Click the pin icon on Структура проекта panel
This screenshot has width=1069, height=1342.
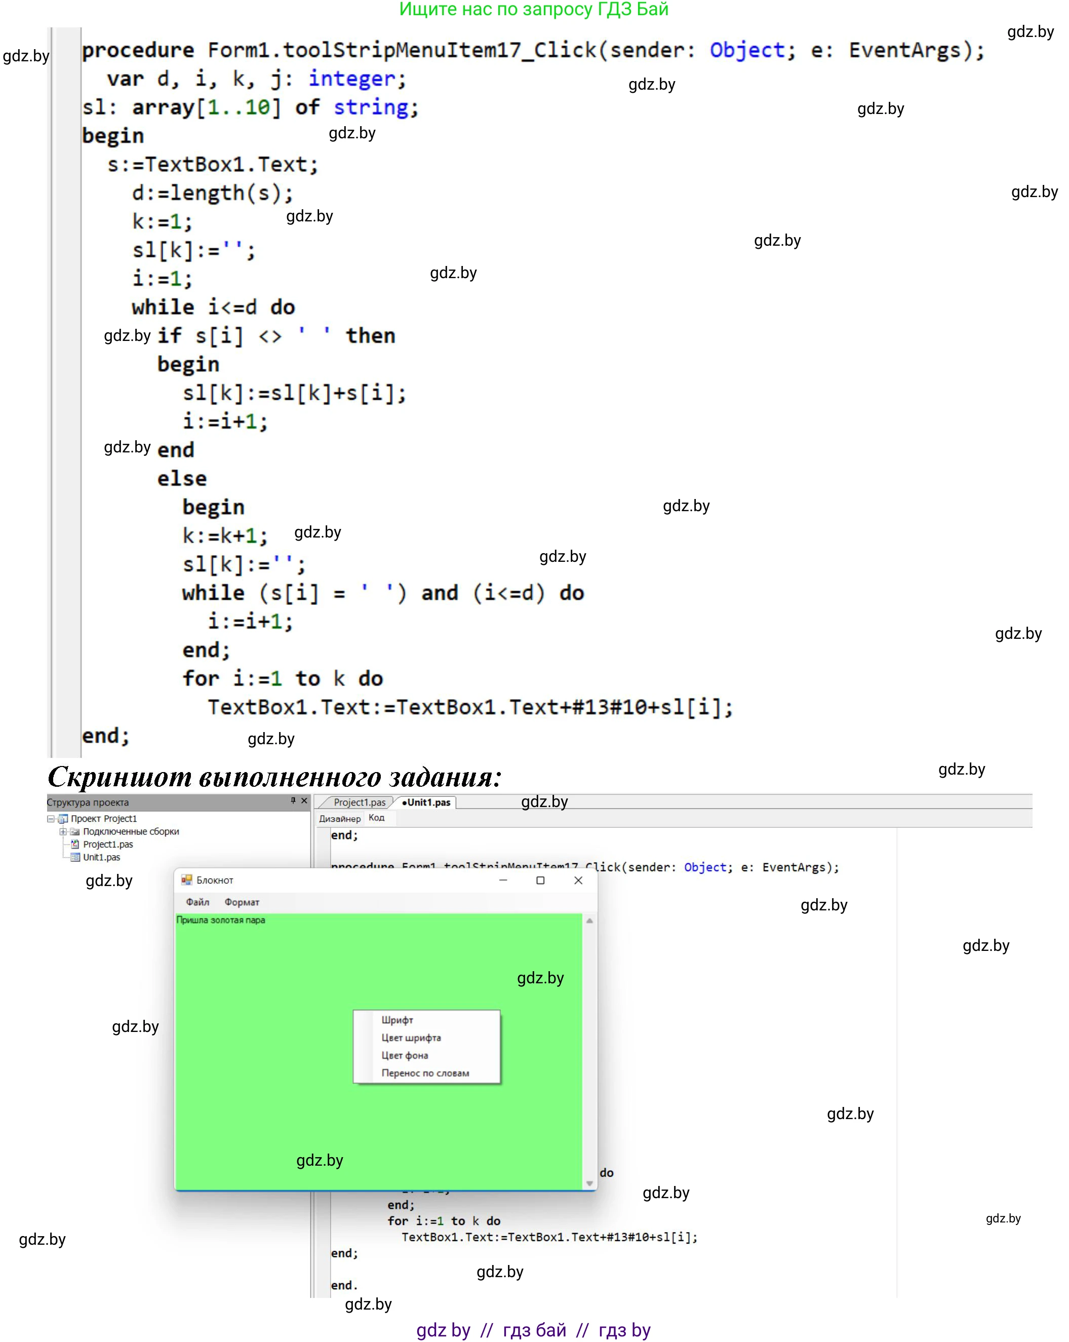[293, 800]
